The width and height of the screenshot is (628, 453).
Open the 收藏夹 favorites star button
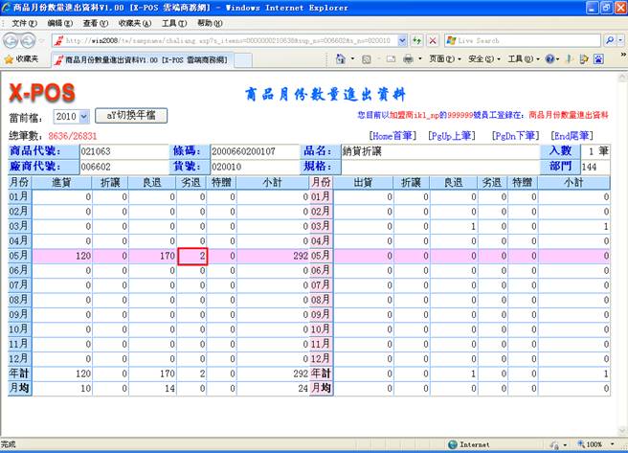(x=21, y=59)
